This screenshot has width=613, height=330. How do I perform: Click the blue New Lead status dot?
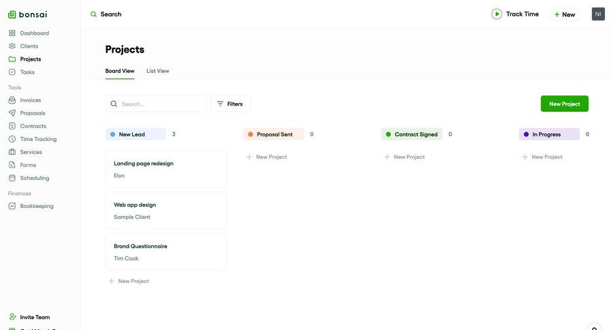point(112,134)
